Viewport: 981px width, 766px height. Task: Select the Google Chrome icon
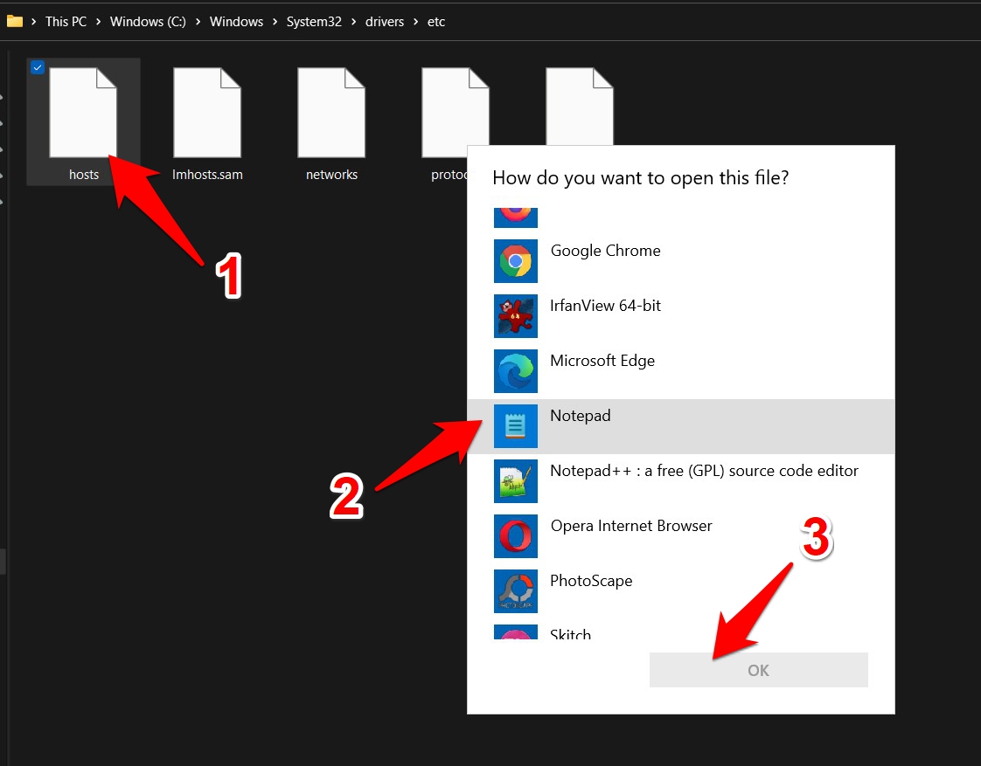pyautogui.click(x=515, y=261)
